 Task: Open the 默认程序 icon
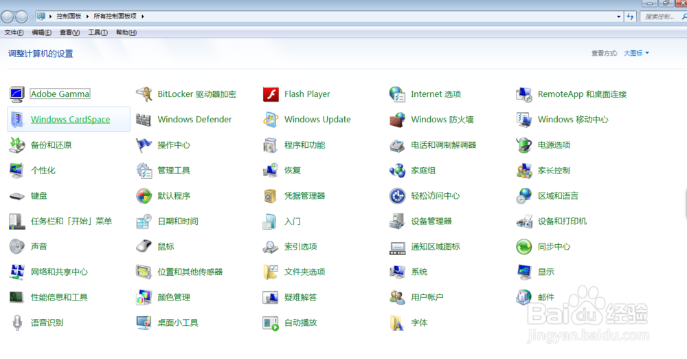tap(144, 196)
